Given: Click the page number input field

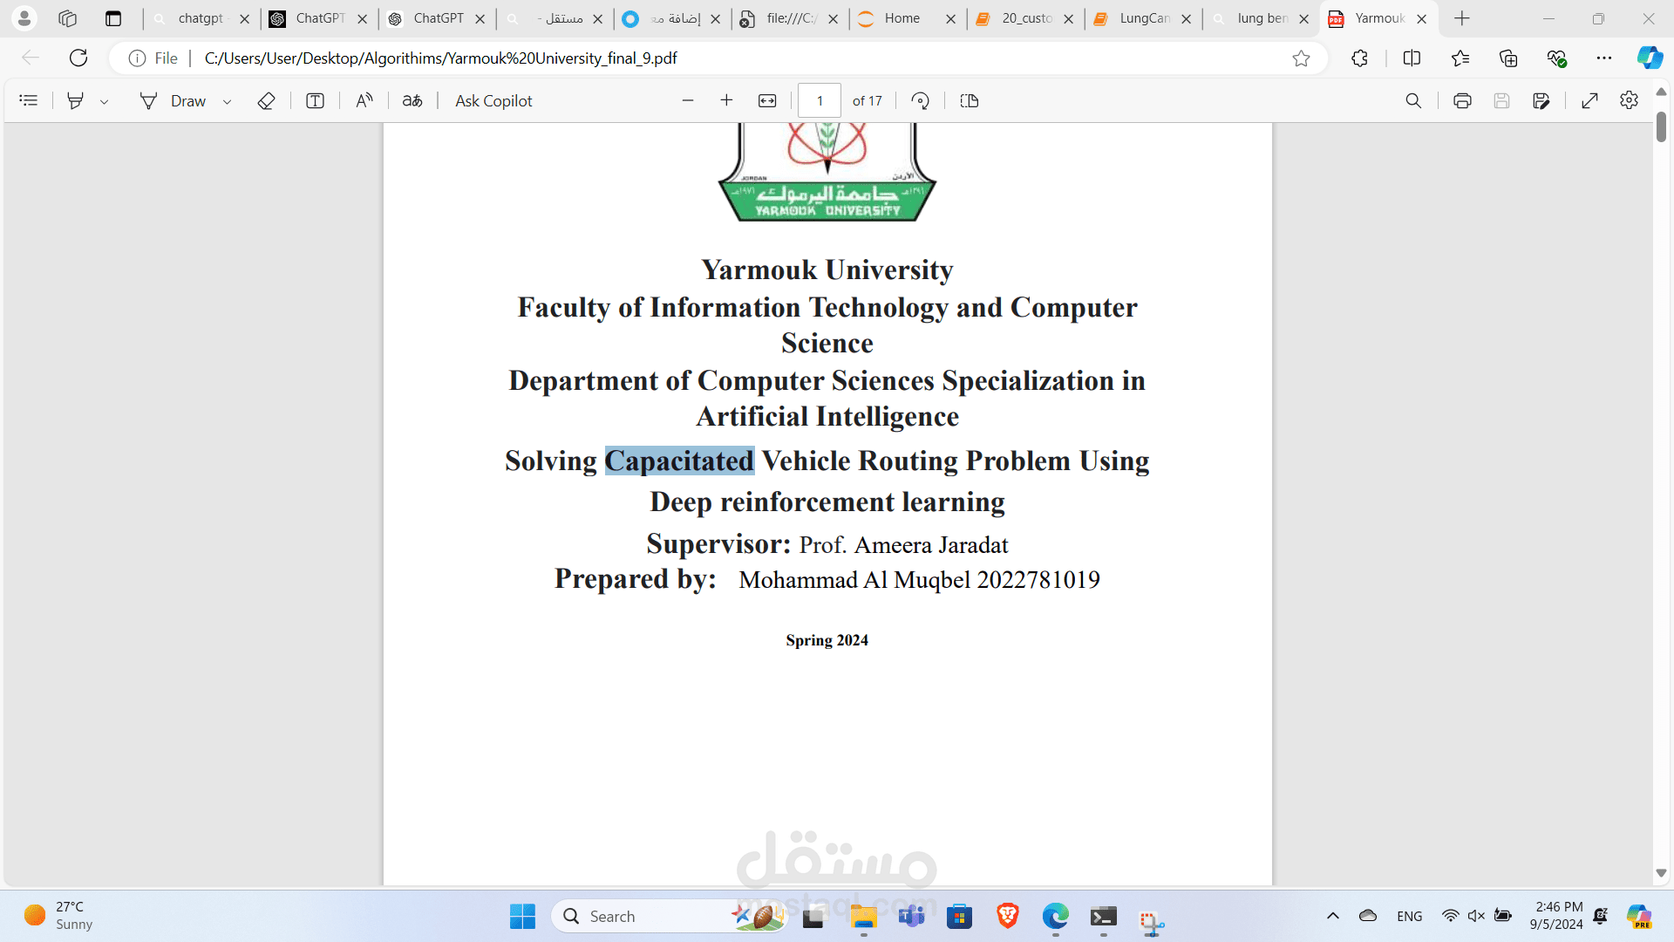Looking at the screenshot, I should tap(820, 101).
